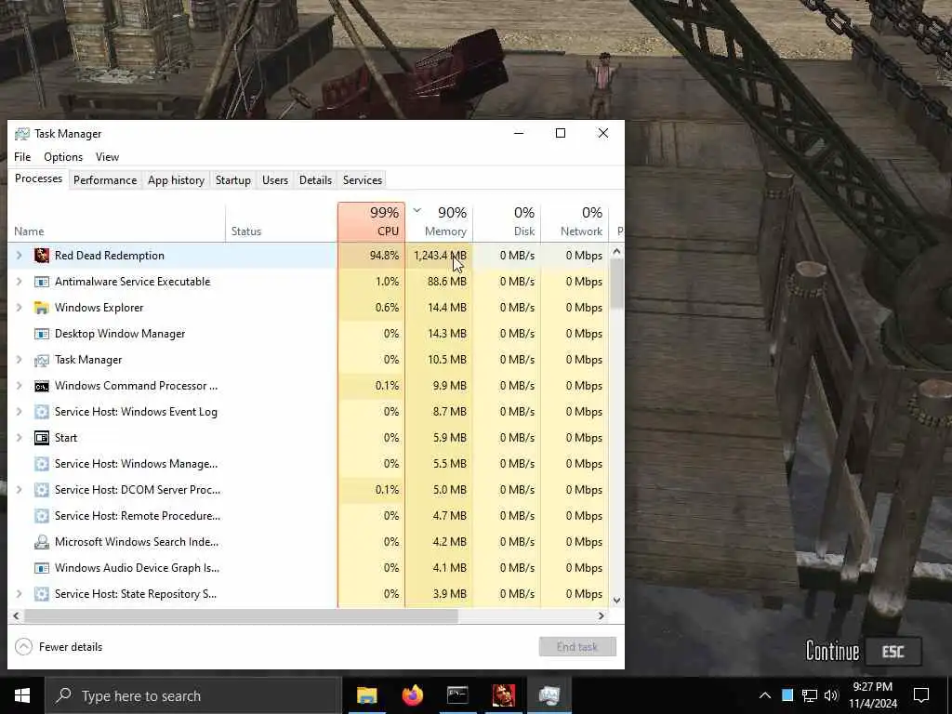Image resolution: width=952 pixels, height=714 pixels.
Task: Switch to the Startup tab
Action: pos(233,180)
